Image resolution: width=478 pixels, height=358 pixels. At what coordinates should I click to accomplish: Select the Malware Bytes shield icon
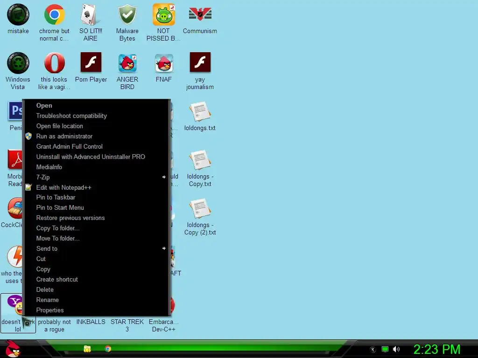coord(127,14)
